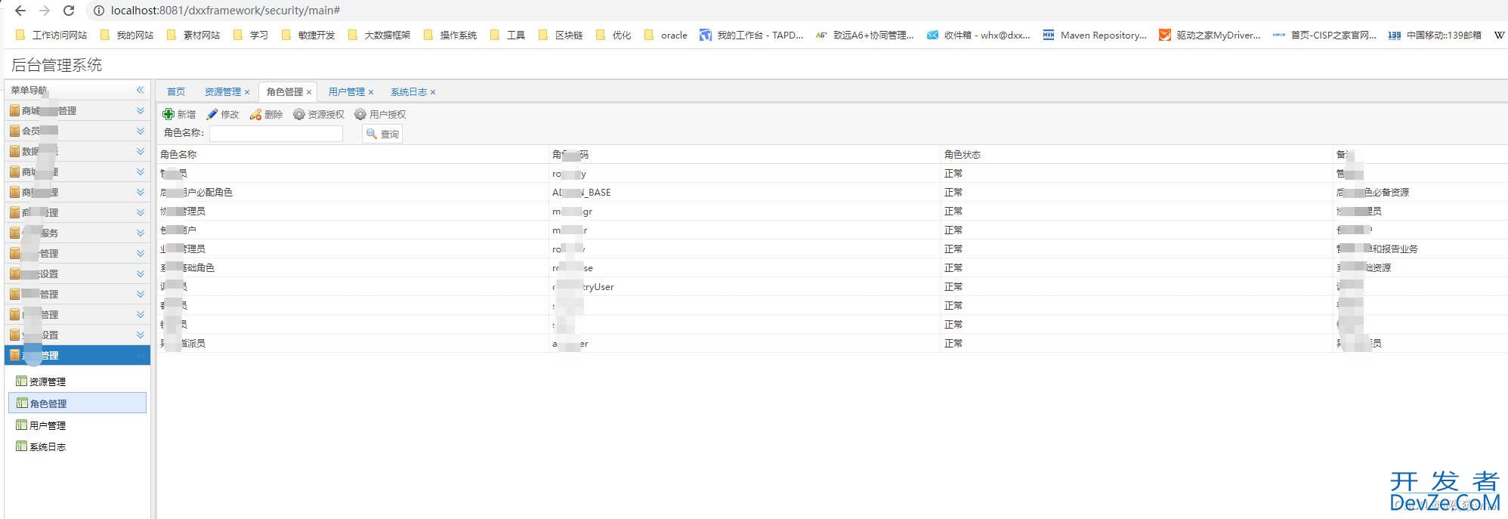Screen dimensions: 1508x519
Task: Open oracle bookmark folder
Action: tap(666, 35)
